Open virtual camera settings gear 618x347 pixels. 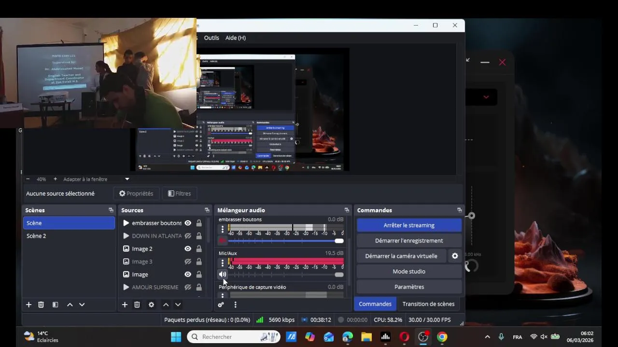[x=455, y=256]
